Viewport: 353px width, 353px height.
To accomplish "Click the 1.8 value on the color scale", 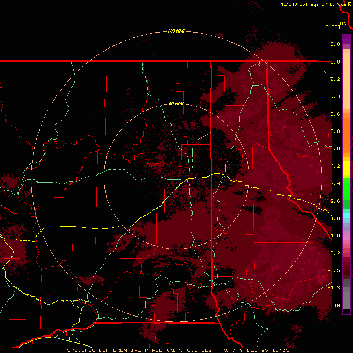I will (335, 218).
